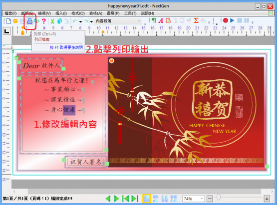Toggle formatting marks with the green pilcrow icon
277x205 pixels.
click(154, 20)
